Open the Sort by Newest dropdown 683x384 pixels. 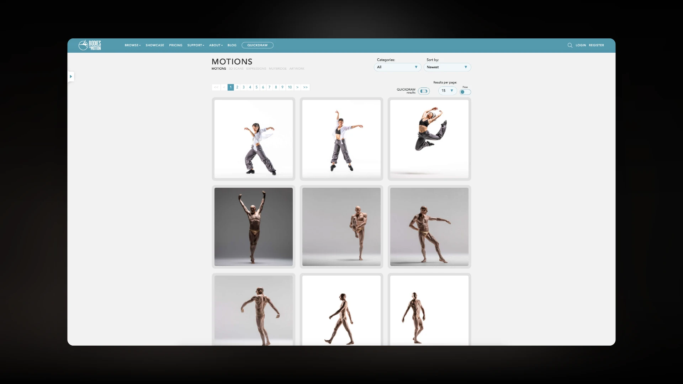[447, 67]
